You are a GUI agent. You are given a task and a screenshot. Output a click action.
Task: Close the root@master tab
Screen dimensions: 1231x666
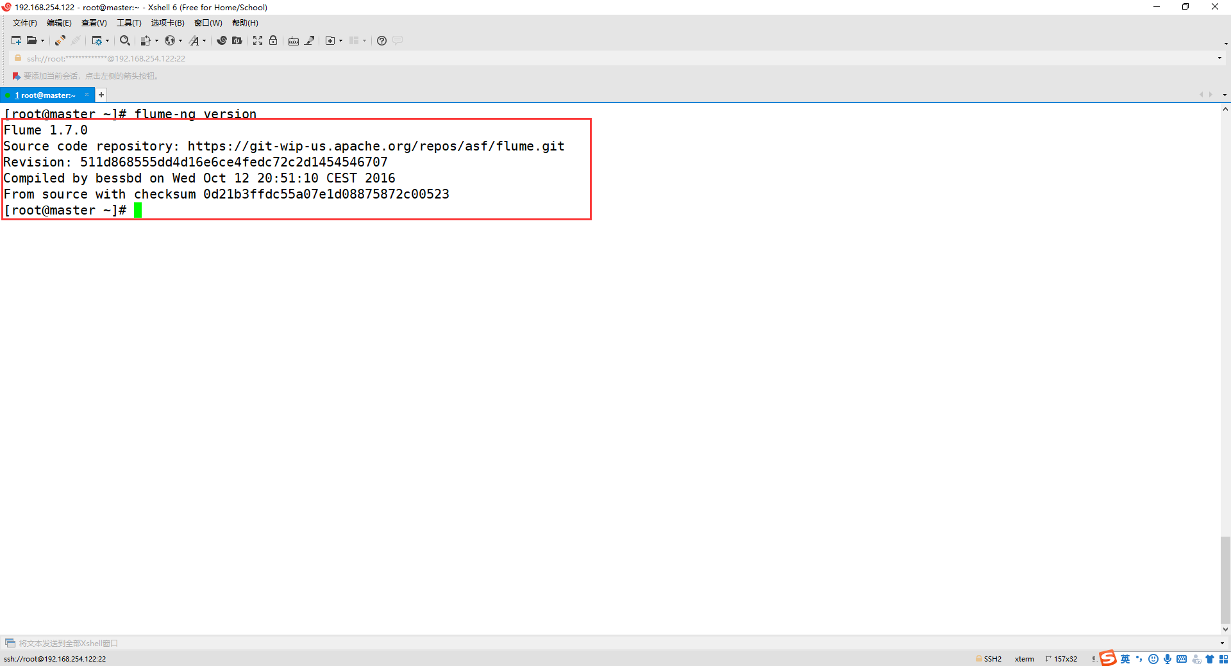click(87, 95)
